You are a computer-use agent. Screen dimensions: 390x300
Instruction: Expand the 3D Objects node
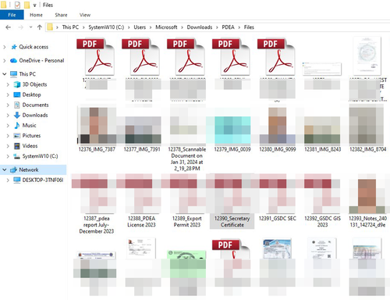click(8, 84)
